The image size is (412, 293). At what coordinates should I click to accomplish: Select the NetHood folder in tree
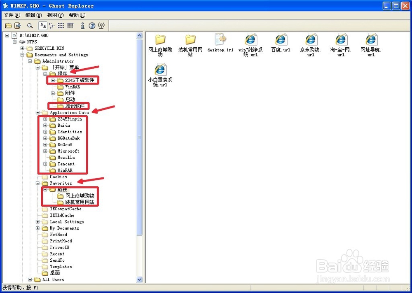click(59, 235)
